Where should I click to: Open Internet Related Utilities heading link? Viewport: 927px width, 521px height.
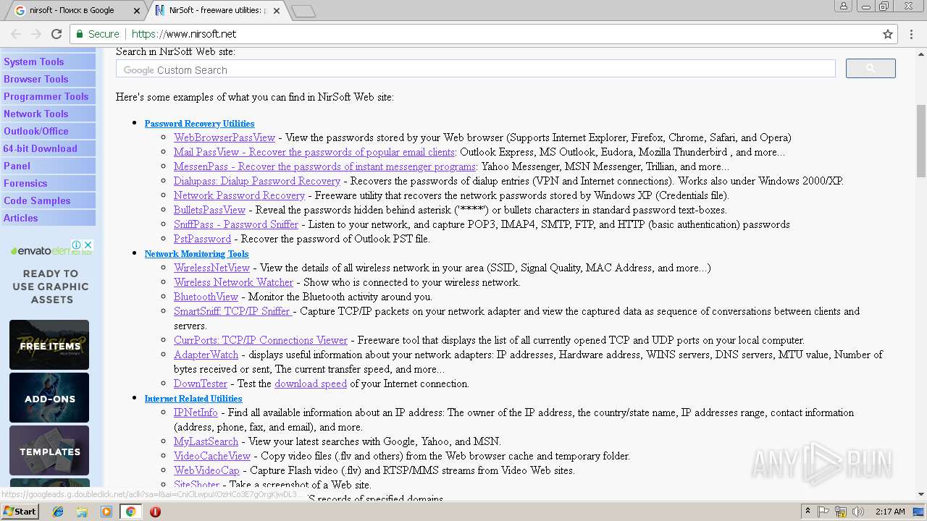[x=193, y=399]
